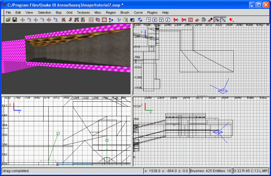
Task: Maximize the GtkRadiant window
Action: 259,5
